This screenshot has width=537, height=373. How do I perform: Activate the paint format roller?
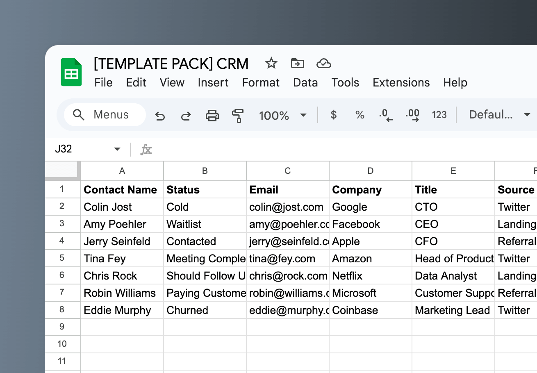point(238,116)
